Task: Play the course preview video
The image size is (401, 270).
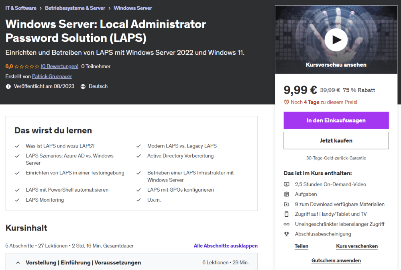Action: [336, 40]
